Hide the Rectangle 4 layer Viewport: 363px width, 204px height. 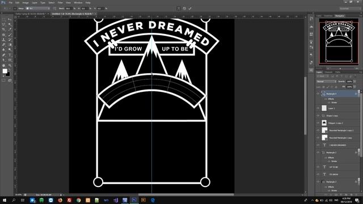tap(318, 93)
